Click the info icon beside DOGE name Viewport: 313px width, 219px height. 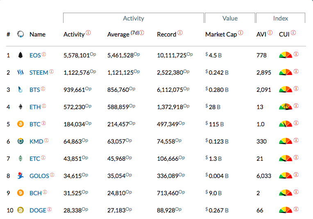pyautogui.click(x=49, y=210)
